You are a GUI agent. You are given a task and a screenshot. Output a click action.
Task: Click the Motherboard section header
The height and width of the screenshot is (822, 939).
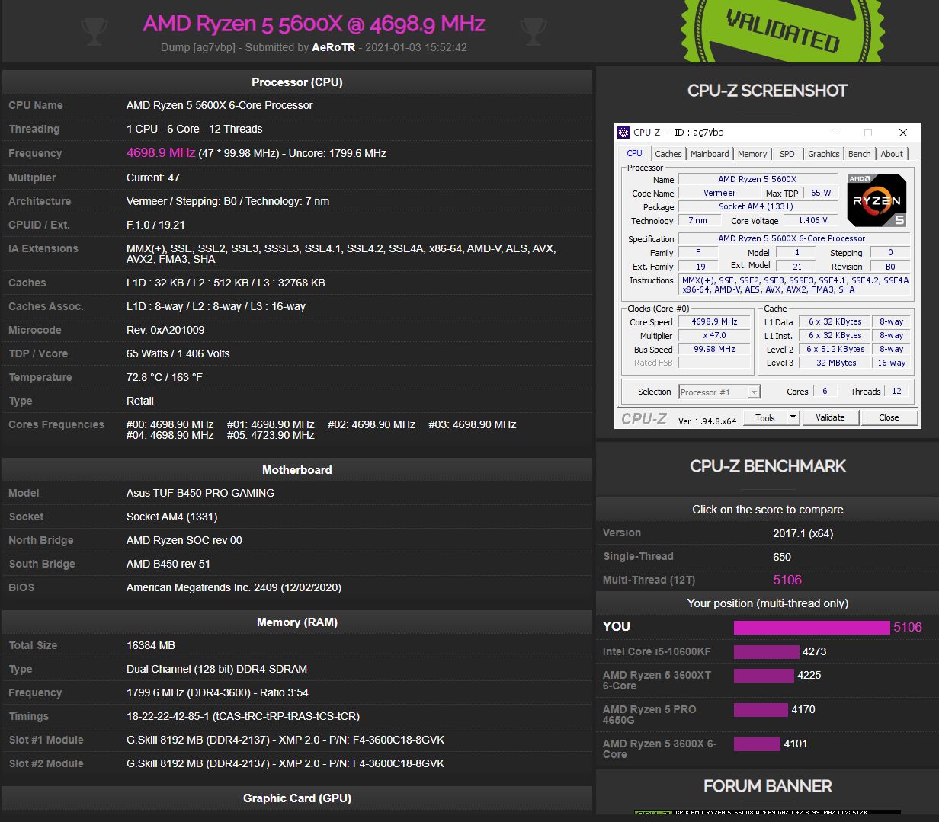tap(297, 469)
